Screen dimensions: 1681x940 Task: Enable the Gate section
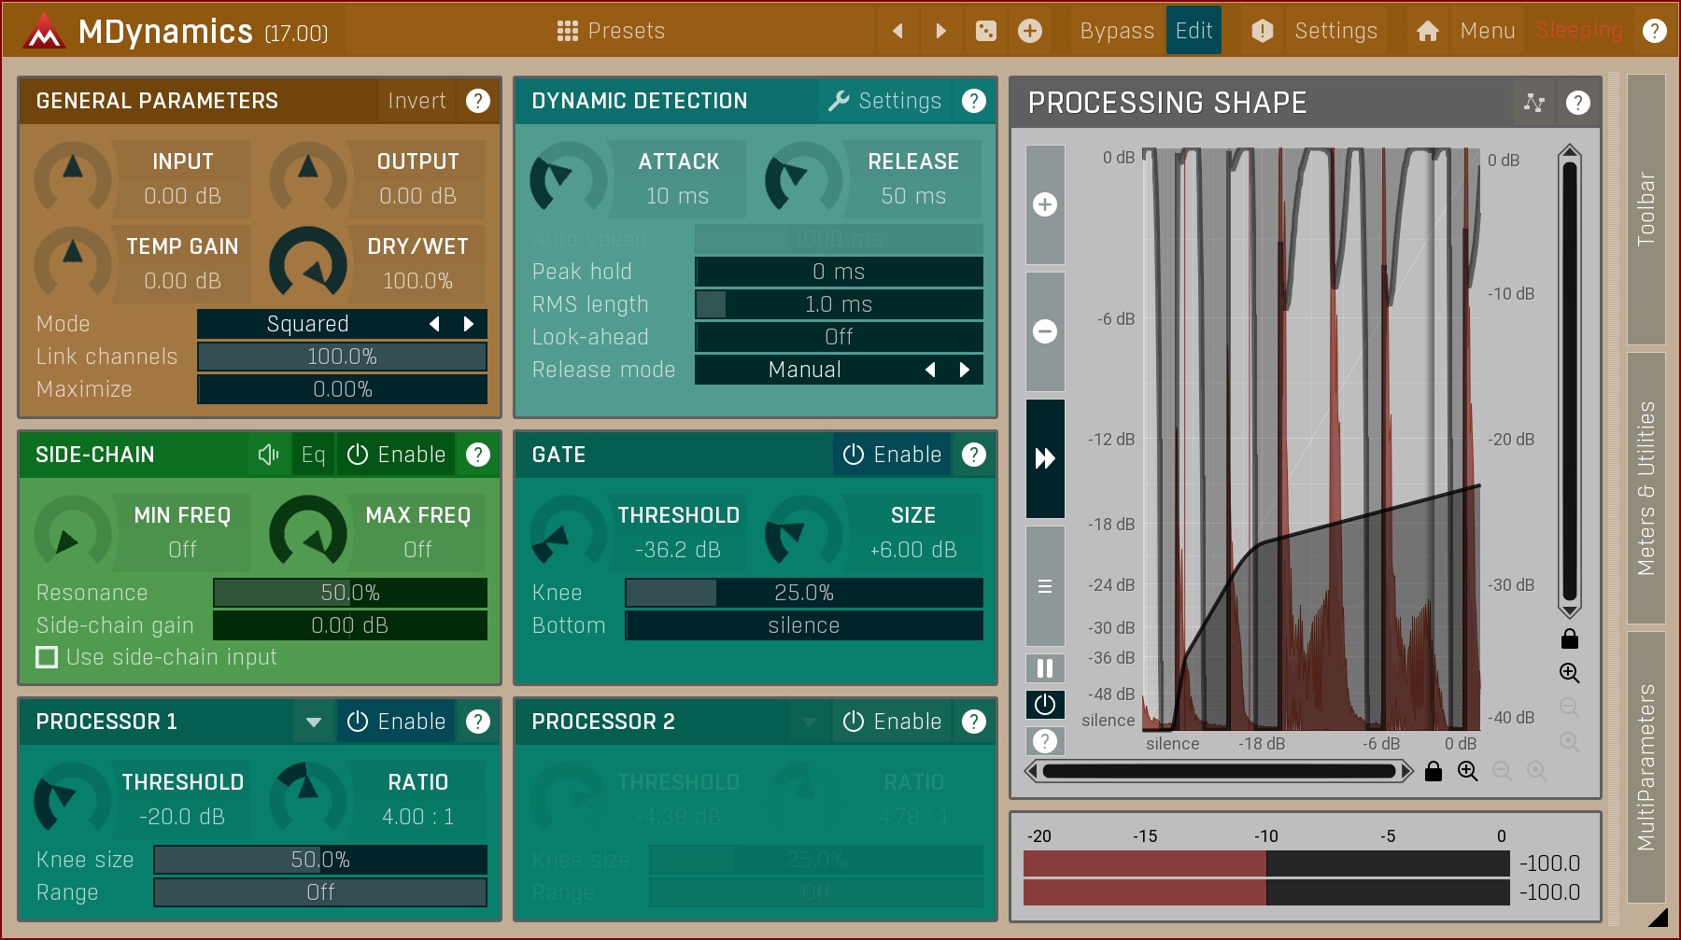[x=892, y=455]
